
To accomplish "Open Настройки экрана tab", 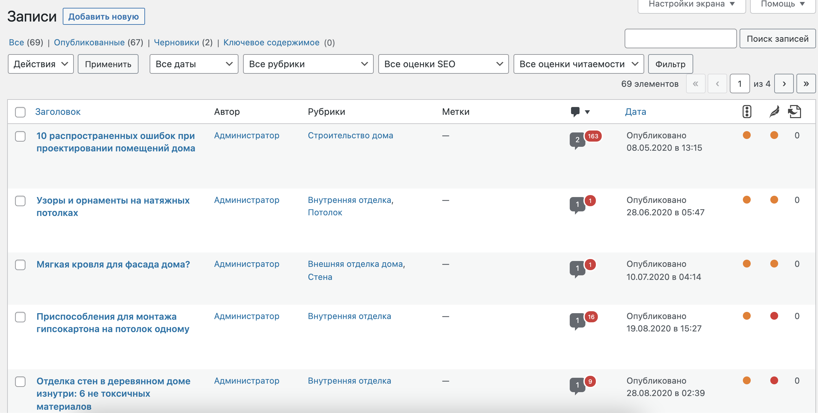I will [x=691, y=5].
